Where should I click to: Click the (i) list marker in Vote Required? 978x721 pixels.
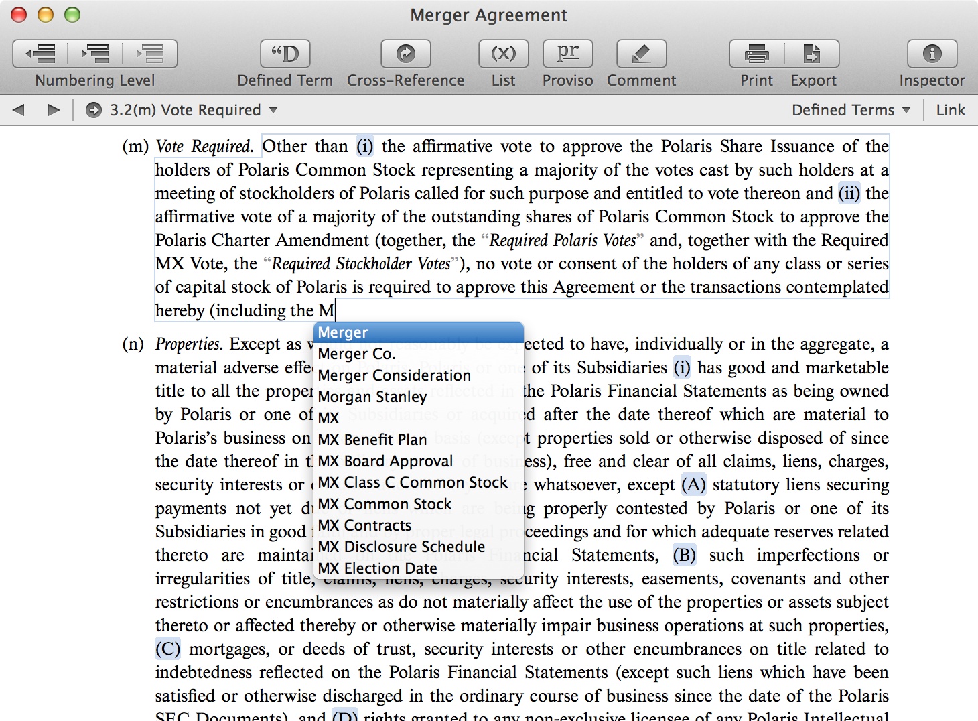[364, 146]
